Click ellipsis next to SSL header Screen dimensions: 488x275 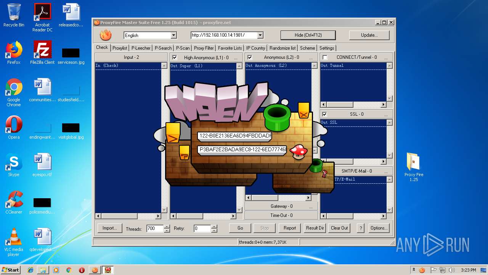386,114
